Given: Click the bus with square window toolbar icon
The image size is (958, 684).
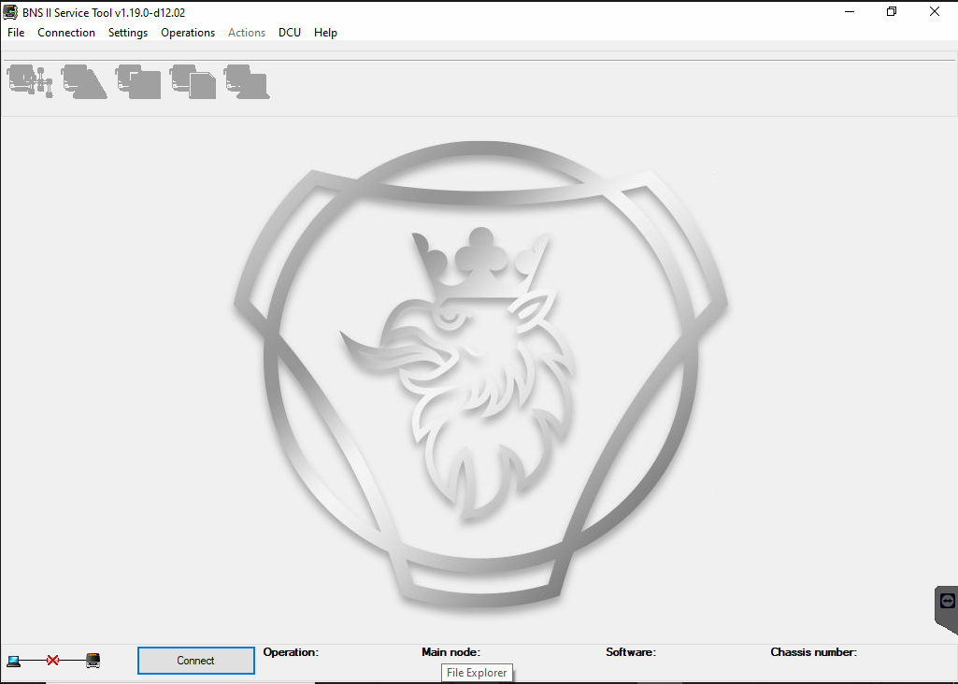Looking at the screenshot, I should pyautogui.click(x=138, y=81).
